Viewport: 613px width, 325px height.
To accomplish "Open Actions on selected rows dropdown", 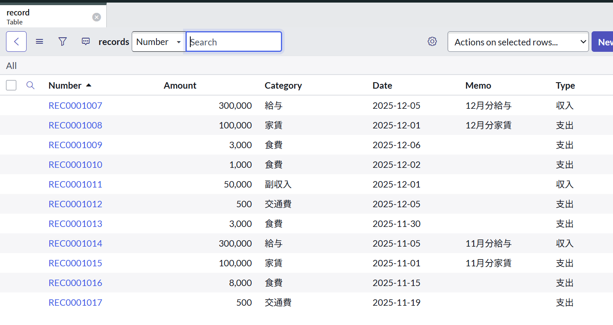I will pos(518,42).
